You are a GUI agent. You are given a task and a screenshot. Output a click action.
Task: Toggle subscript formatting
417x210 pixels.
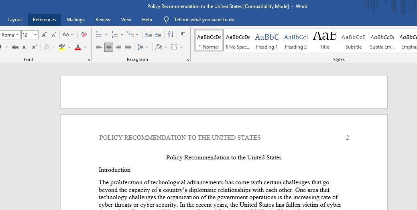(x=25, y=47)
